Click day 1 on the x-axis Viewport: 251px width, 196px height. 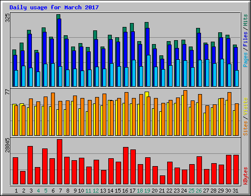(x=16, y=191)
